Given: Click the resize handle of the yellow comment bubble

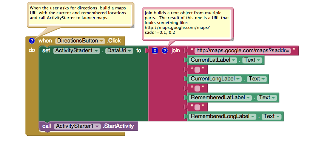Looking at the screenshot, I should (x=132, y=26).
